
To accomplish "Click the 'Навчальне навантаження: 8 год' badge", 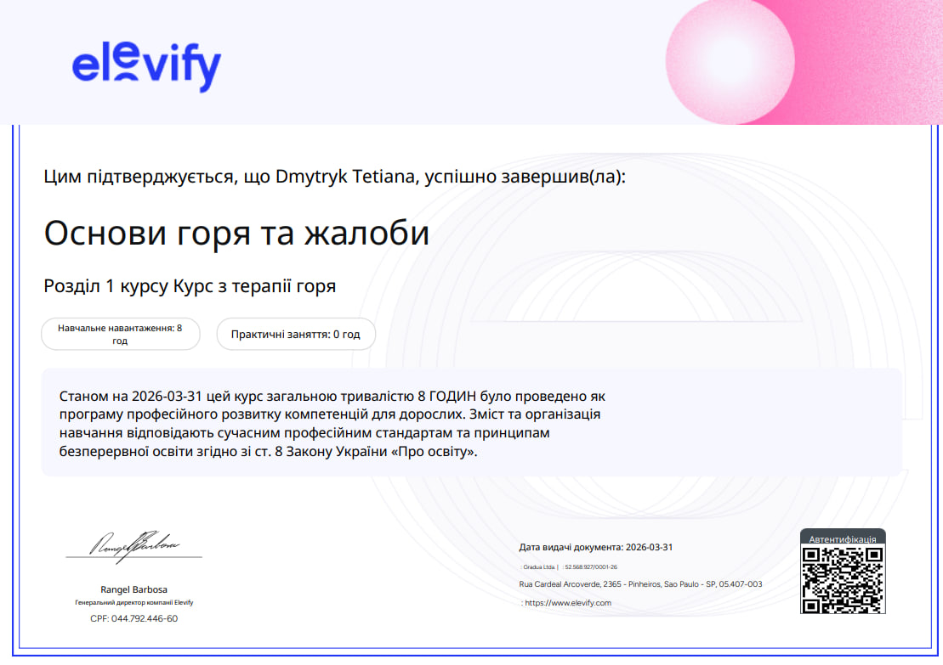I will (x=120, y=334).
